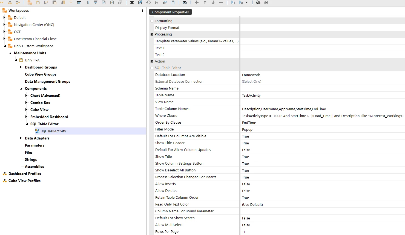Click the undo/refresh arrow toolbar icon
This screenshot has height=235, width=405.
(148, 2)
